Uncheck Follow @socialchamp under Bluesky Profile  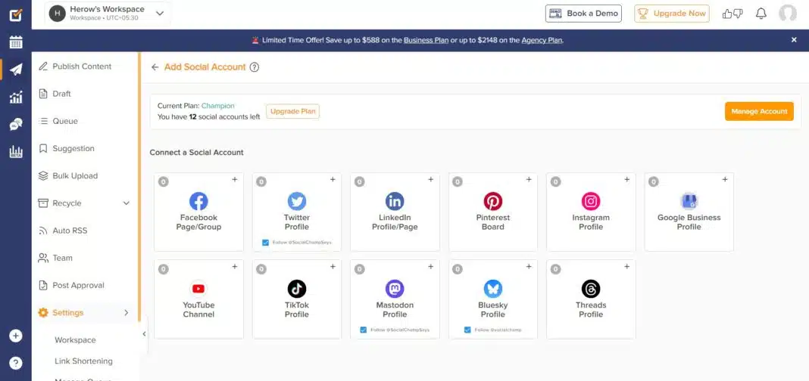(x=467, y=330)
